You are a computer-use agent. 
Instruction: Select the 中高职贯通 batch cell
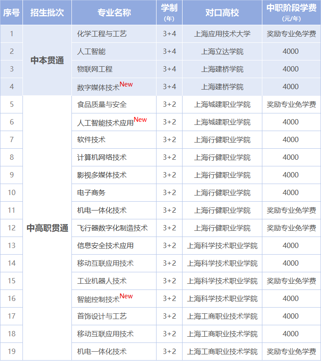point(47,228)
